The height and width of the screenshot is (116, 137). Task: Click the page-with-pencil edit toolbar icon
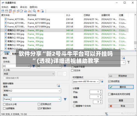(x=22, y=11)
